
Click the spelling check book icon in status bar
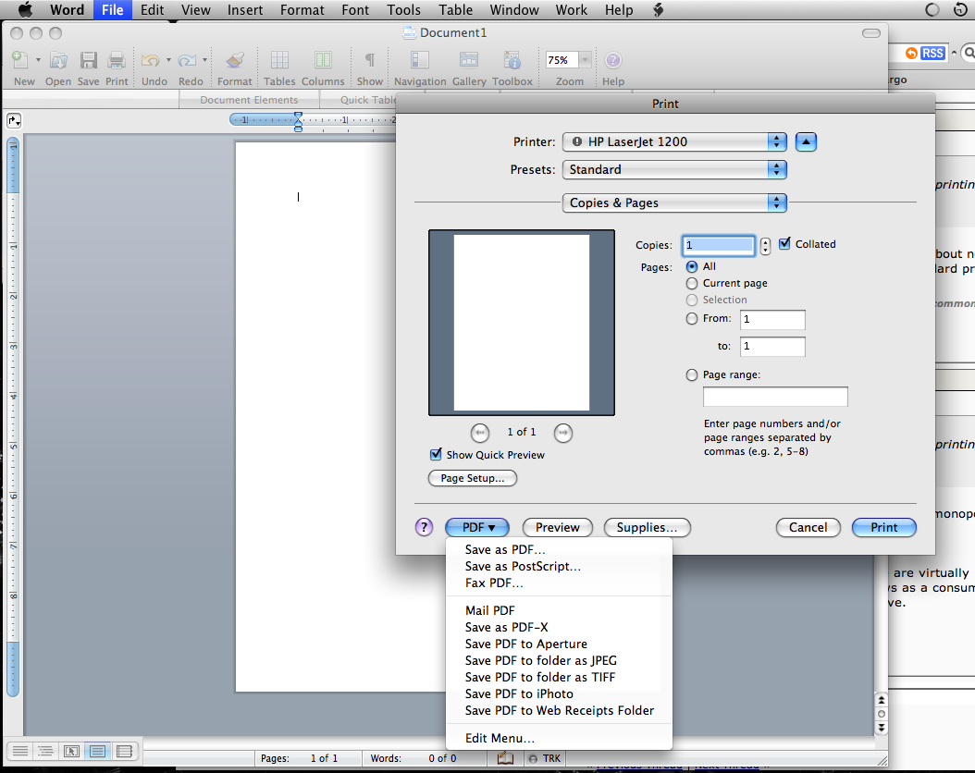(505, 758)
